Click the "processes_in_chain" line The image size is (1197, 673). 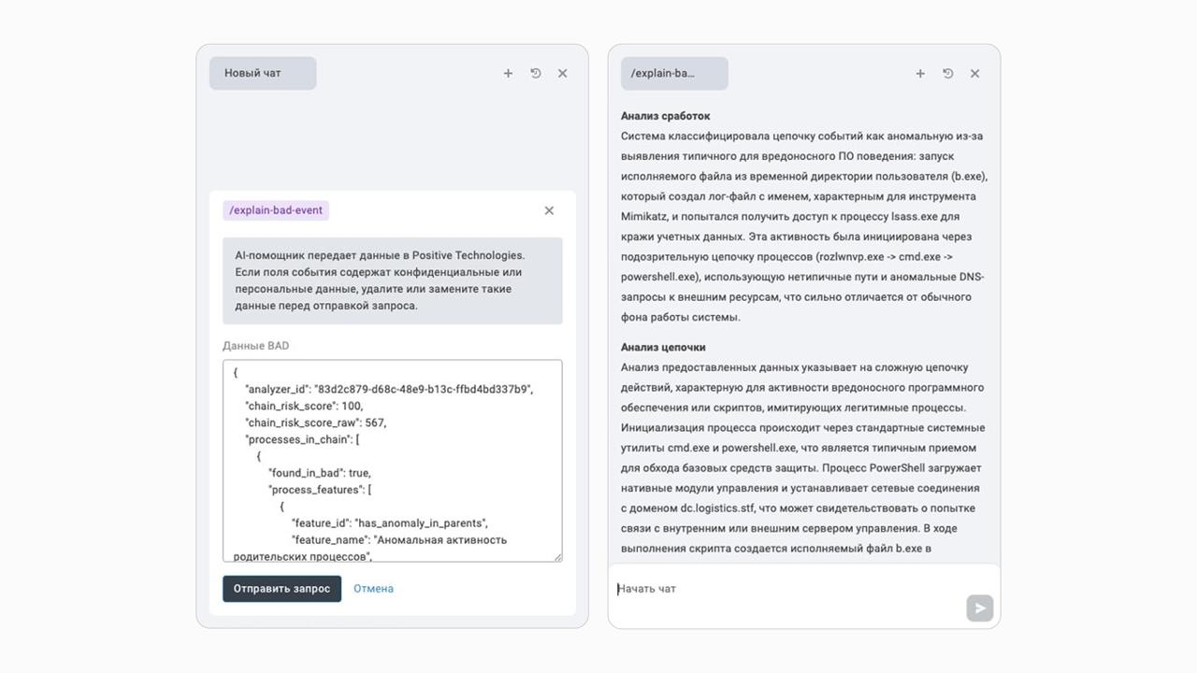tap(303, 439)
